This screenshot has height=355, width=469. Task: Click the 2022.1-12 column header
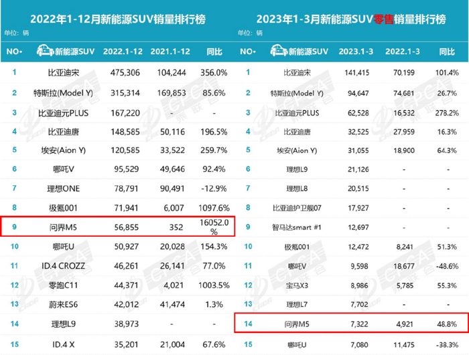click(123, 51)
